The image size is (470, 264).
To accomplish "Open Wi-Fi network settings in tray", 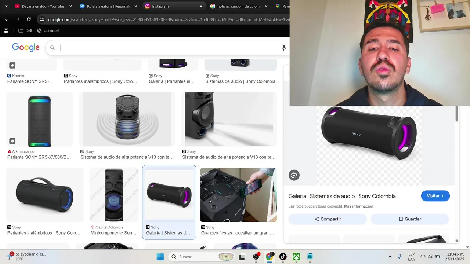I will (x=423, y=257).
